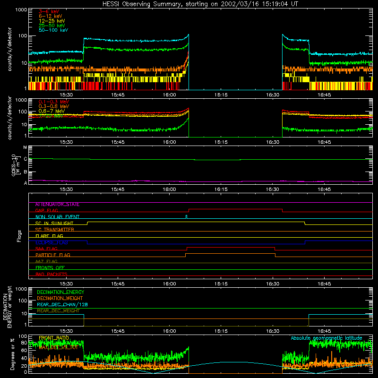This screenshot has width=378, height=378.
Task: Click the REAR_DEC_CHAN/128 legend label
Action: (x=62, y=304)
